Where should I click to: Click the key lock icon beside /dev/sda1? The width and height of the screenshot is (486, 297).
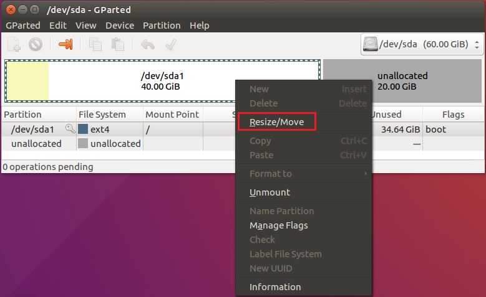point(70,128)
